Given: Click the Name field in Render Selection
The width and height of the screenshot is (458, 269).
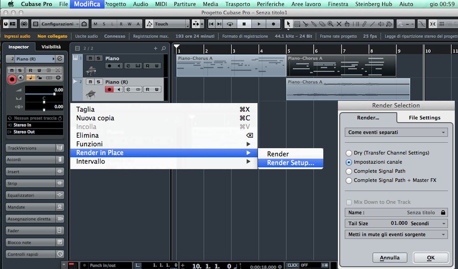Looking at the screenshot, I should click(396, 212).
